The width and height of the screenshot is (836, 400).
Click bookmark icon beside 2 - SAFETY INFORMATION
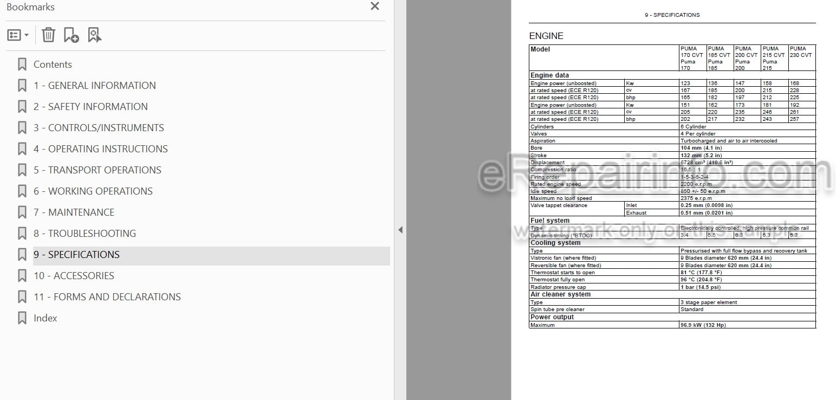click(x=22, y=107)
